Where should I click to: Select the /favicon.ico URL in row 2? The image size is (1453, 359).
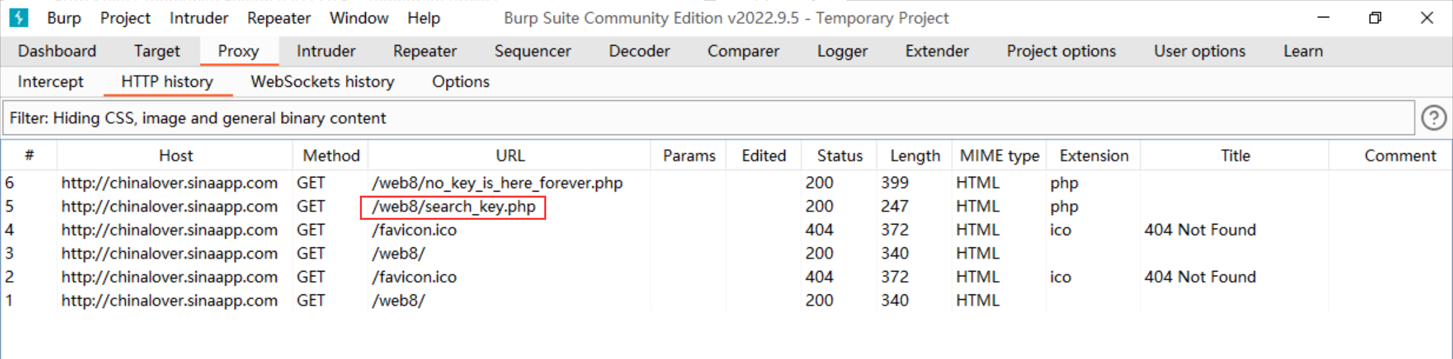414,277
